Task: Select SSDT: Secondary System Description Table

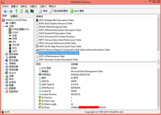Action: pyautogui.click(x=58, y=60)
